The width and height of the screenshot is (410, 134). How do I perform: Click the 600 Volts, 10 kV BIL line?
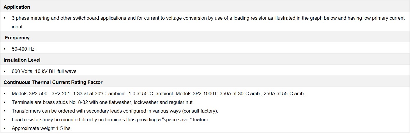coord(45,71)
